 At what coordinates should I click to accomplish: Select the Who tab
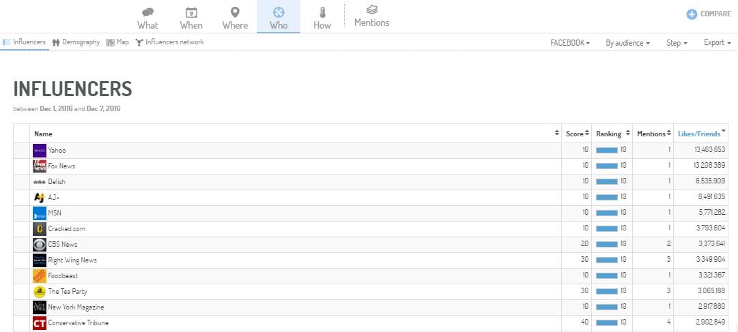[x=279, y=17]
